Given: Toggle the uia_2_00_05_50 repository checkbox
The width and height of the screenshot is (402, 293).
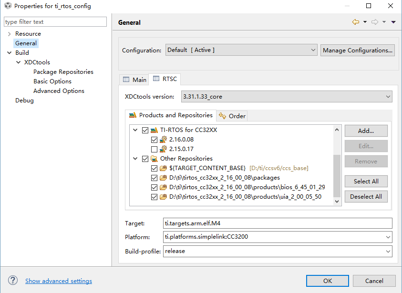Looking at the screenshot, I should [x=154, y=197].
